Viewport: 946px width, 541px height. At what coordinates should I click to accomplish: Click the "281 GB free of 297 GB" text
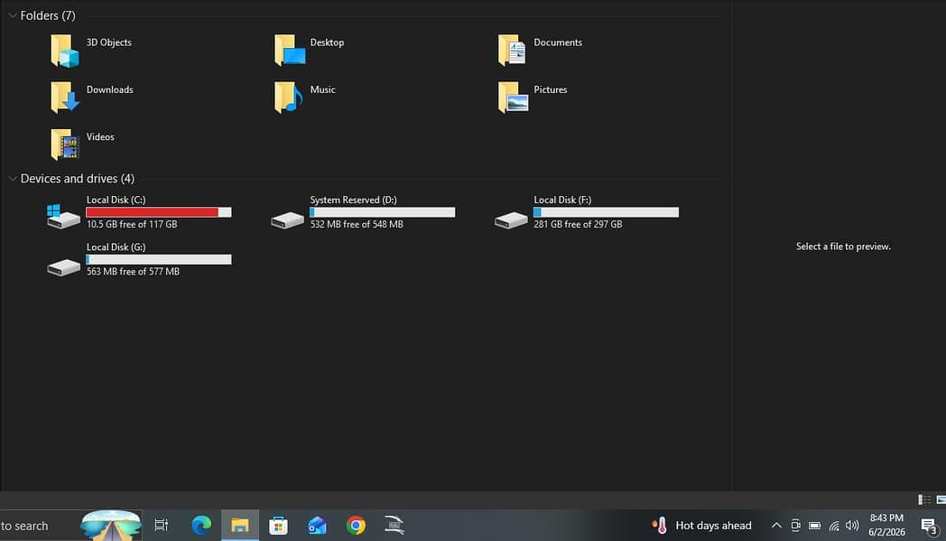tap(578, 224)
